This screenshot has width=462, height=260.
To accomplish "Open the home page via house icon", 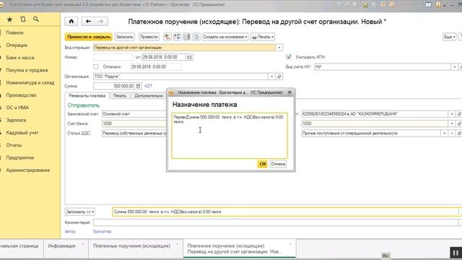I will 71,21.
